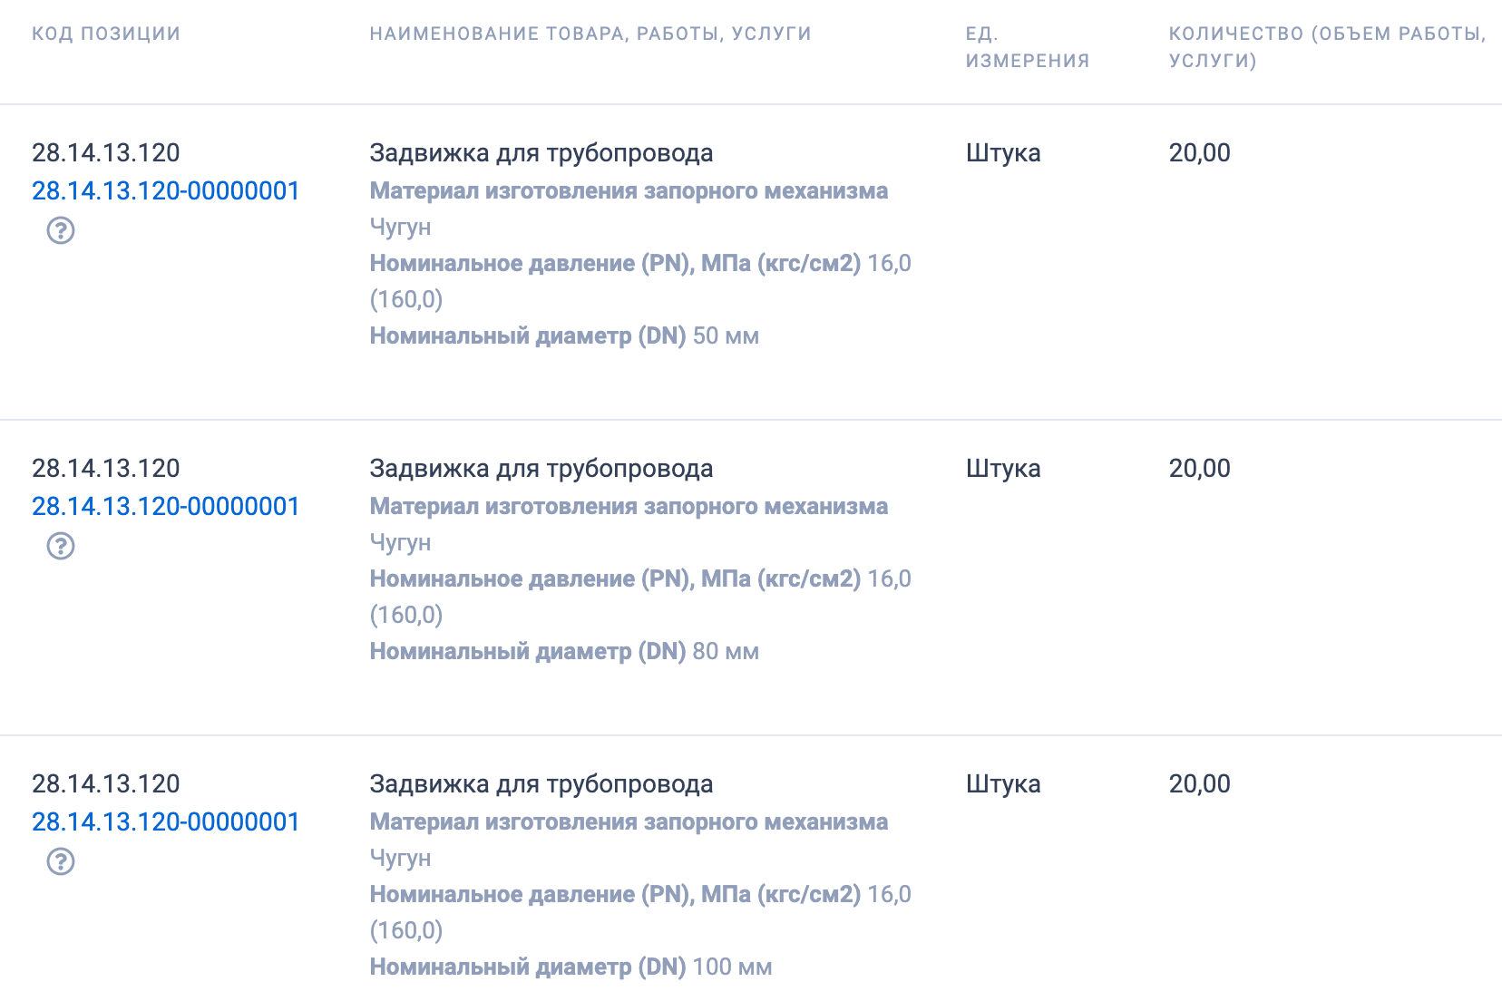
Task: Click Чугун material value in the DN 80 мм row
Action: tap(400, 542)
